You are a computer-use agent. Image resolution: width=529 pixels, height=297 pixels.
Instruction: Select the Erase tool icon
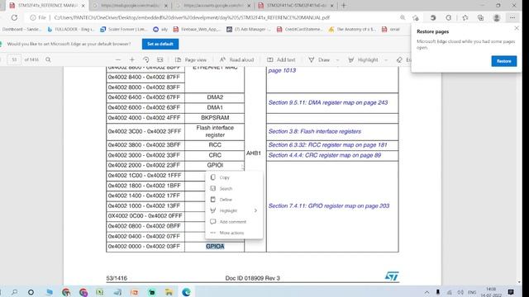pyautogui.click(x=399, y=59)
